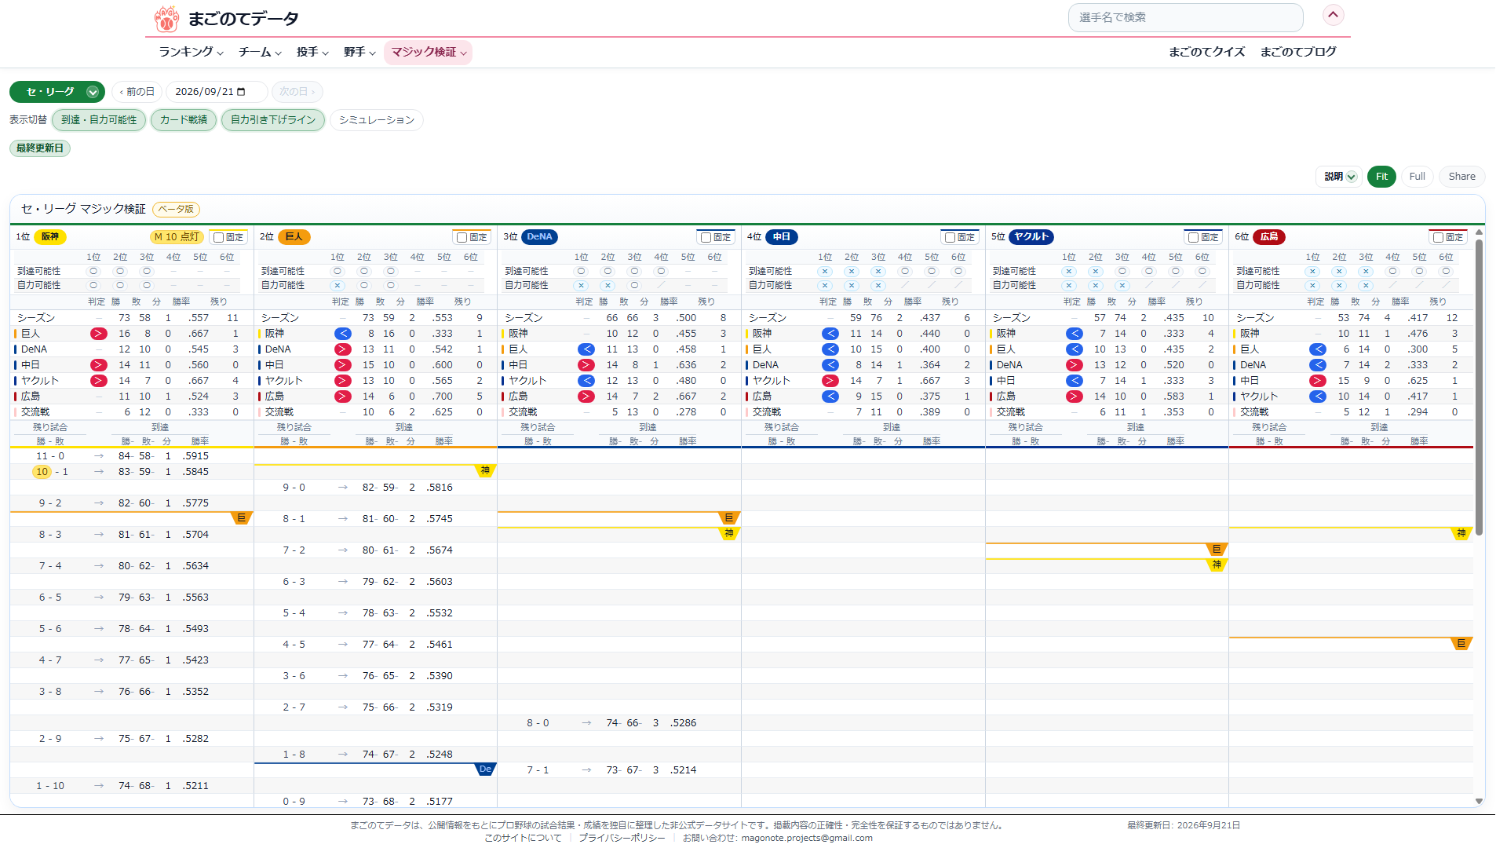Viewport: 1507px width, 848px height.
Task: Enable 固定 checkbox for the 阪神 column
Action: [x=219, y=237]
